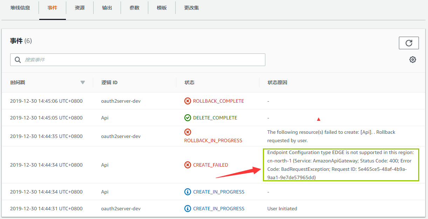Screen dimensions: 428x219
Task: Click the ROLLBACK_IN_PROGRESS red icon
Action: point(188,132)
